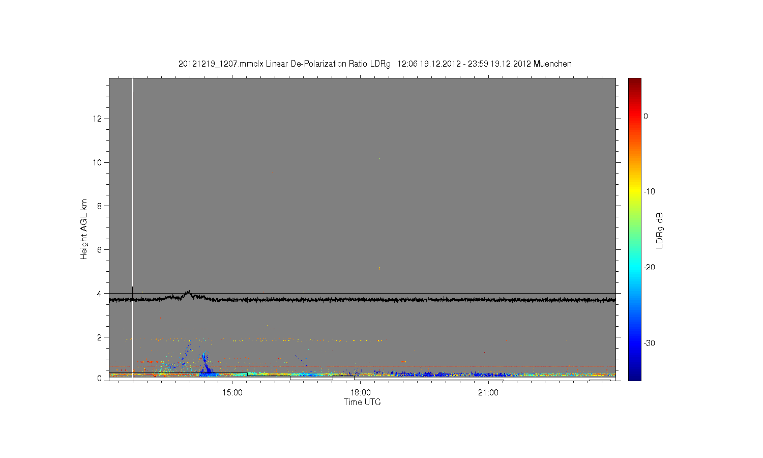This screenshot has height=458, width=763.
Task: Click the 15:00 time tick label
Action: click(232, 392)
